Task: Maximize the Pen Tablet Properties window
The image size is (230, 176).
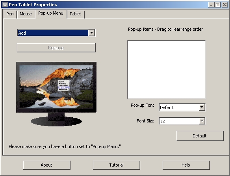Action: (x=218, y=5)
